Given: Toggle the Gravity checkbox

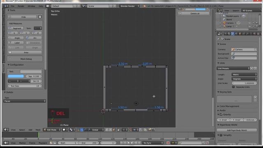Looking at the screenshot, I should click(221, 114).
